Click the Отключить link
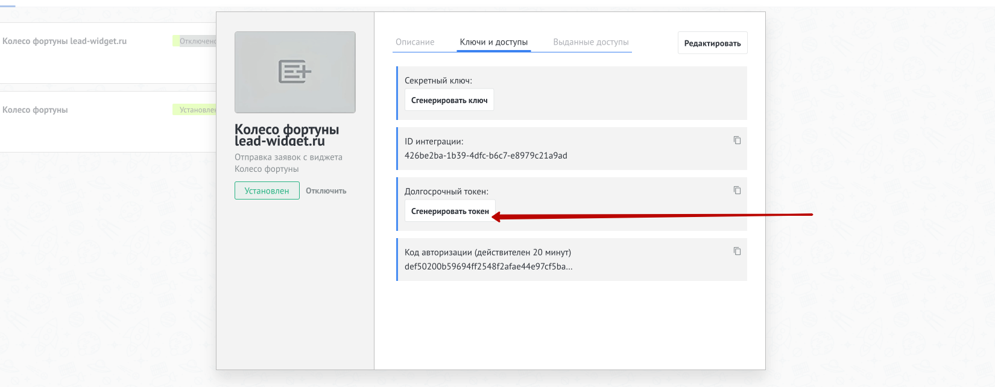995x387 pixels. [326, 190]
